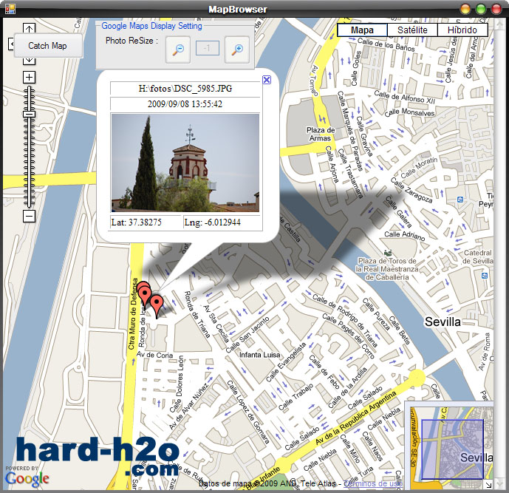
Task: Pan map up with arrow button
Action: click(29, 29)
